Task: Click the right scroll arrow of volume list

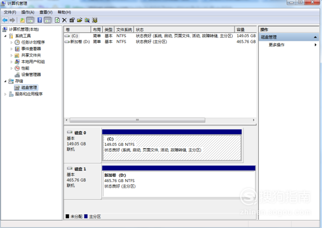Action: click(254, 120)
